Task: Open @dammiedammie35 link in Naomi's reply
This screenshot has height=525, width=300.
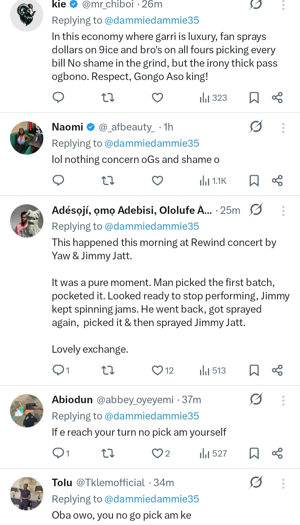Action: click(151, 143)
